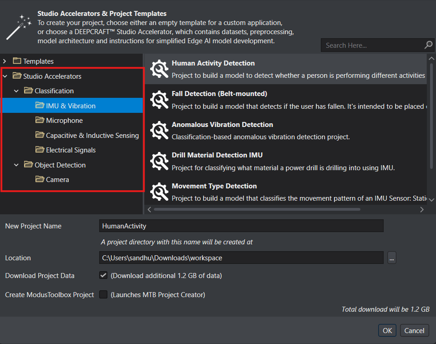
Task: Click the Drill Material Detection IMU icon
Action: click(159, 162)
